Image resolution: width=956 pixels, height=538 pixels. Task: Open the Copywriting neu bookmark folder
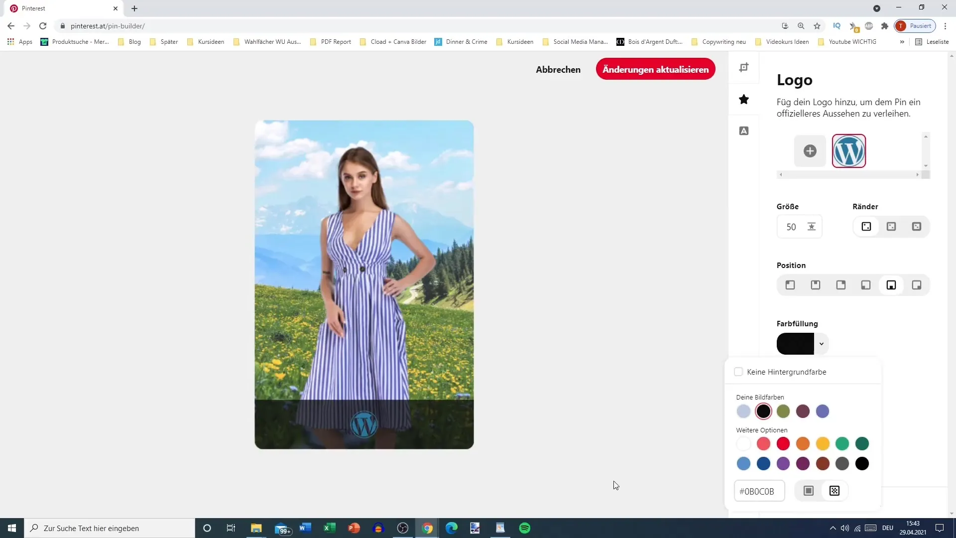tap(718, 42)
